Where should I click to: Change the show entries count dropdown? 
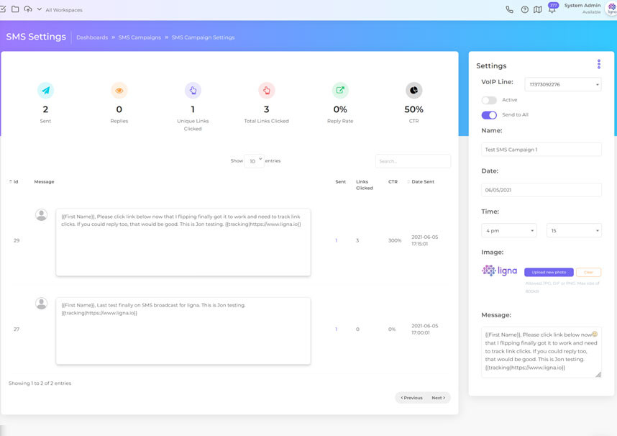click(255, 161)
